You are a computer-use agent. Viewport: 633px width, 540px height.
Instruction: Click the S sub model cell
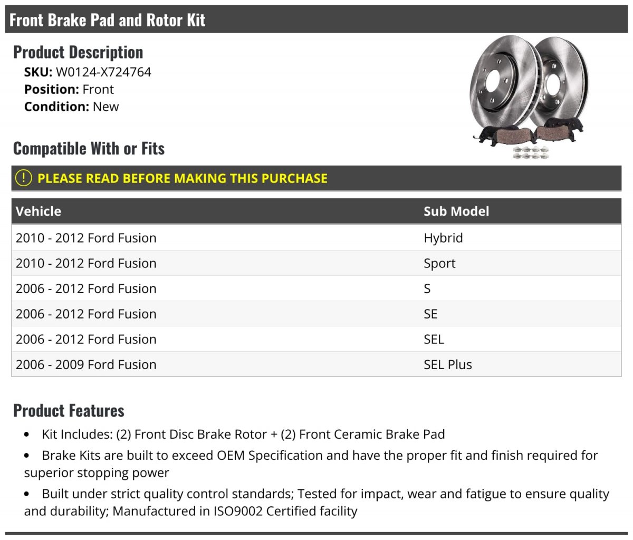click(x=427, y=288)
